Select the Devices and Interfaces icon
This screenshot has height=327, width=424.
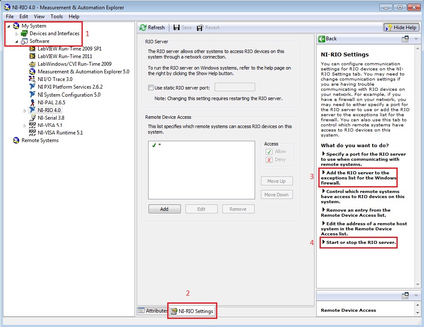[24, 34]
